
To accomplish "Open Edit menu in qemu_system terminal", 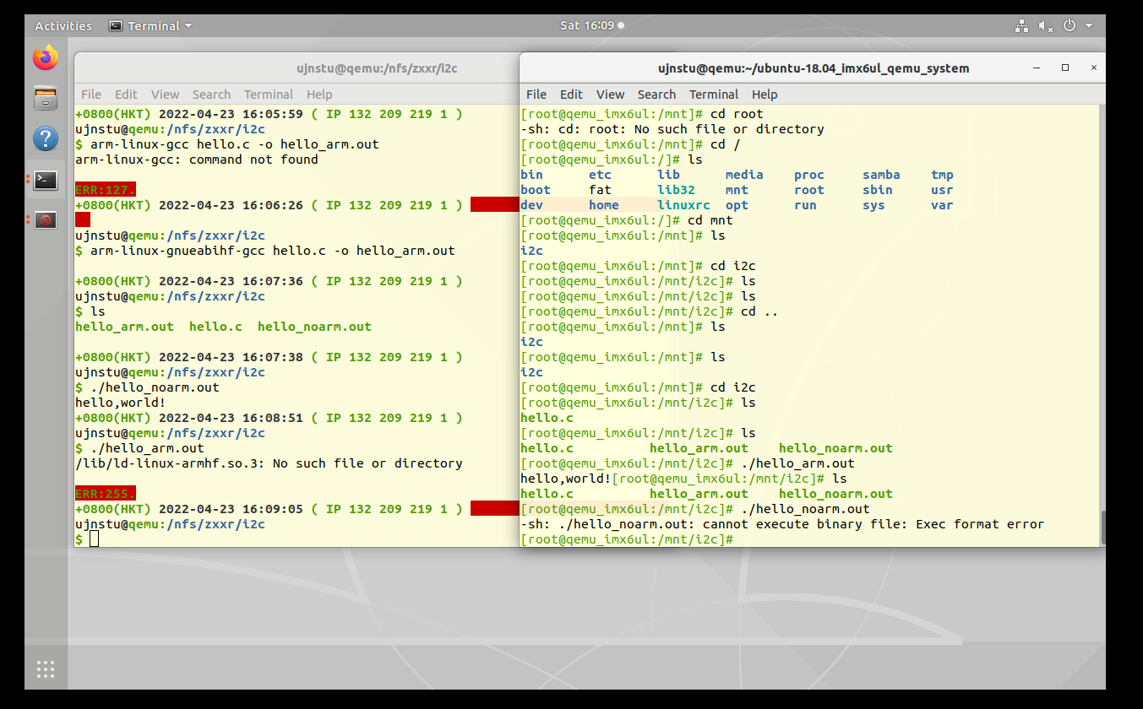I will (x=571, y=95).
